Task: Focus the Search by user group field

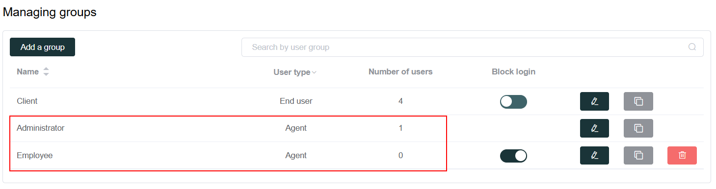Action: point(472,47)
